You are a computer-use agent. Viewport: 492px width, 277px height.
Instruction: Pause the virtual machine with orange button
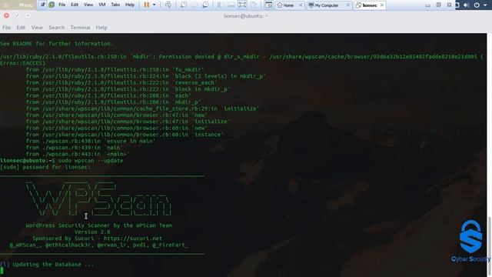click(147, 5)
